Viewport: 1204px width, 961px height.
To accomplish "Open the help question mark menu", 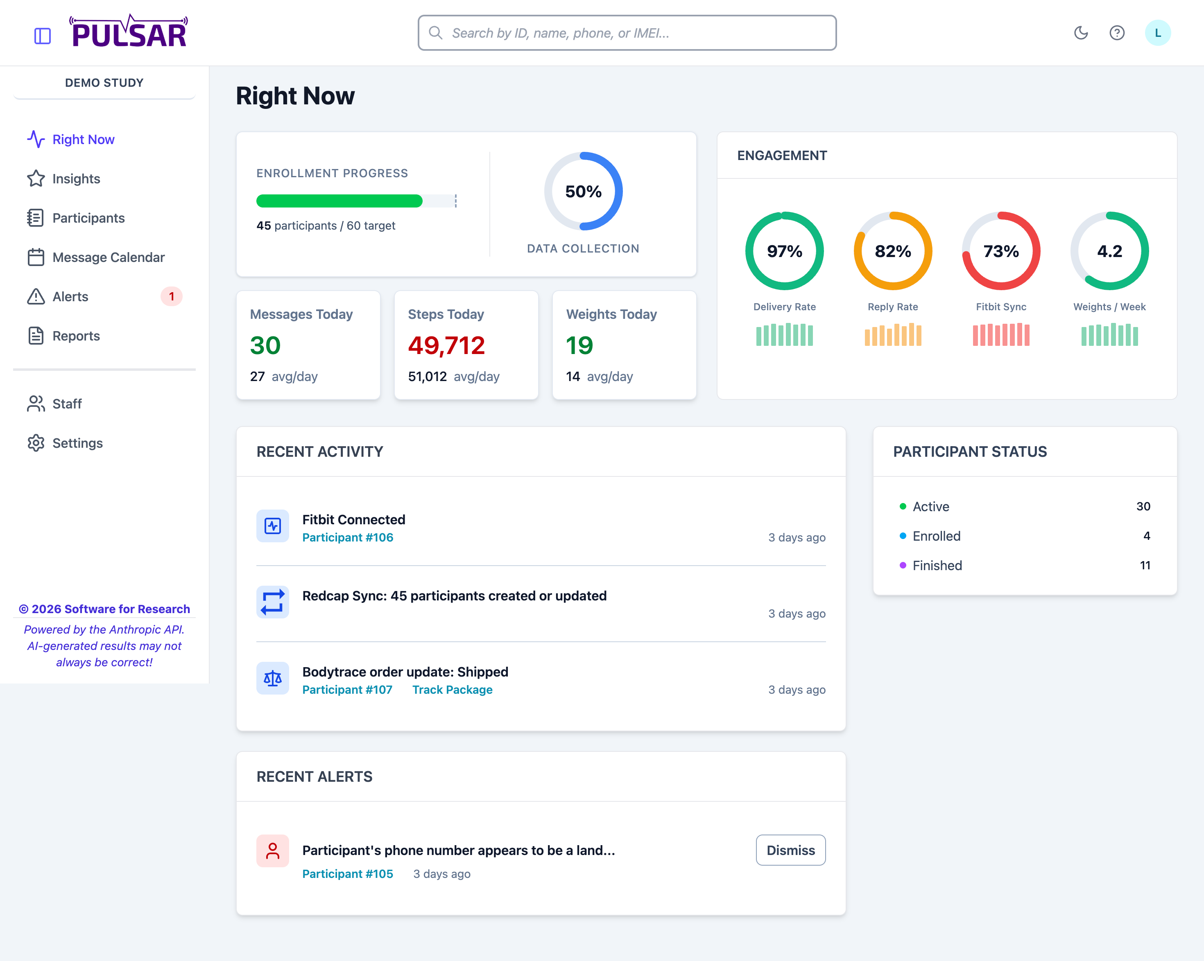I will coord(1117,32).
